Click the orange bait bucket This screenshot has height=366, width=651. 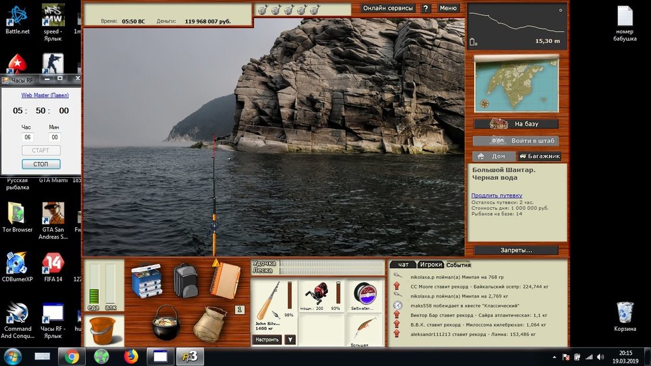tap(103, 330)
